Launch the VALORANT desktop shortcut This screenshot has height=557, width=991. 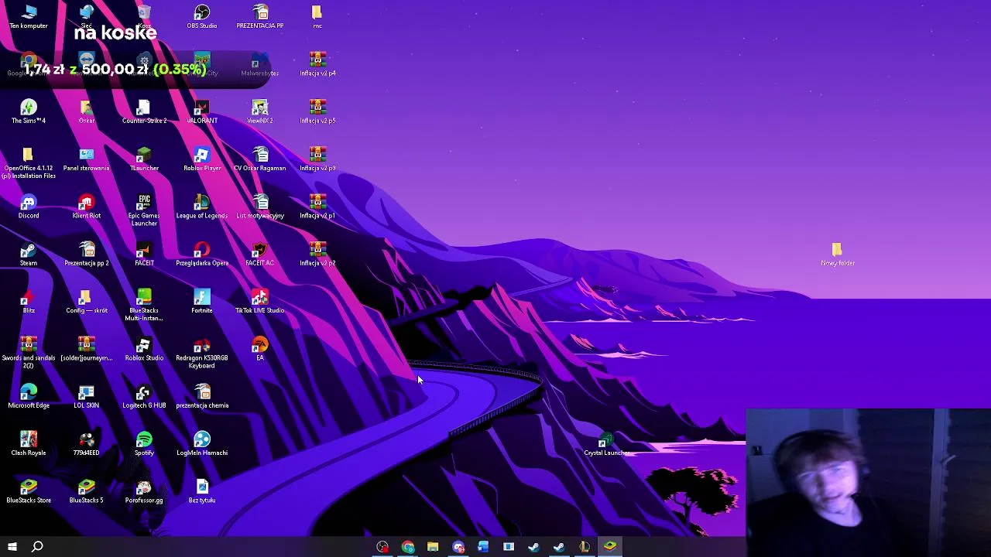point(202,111)
